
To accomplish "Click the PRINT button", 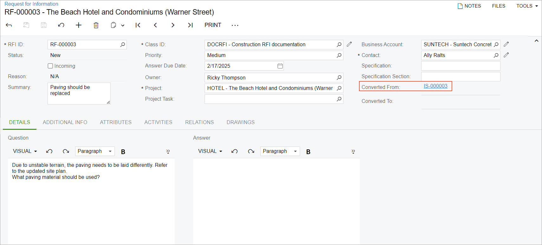I will [x=213, y=25].
